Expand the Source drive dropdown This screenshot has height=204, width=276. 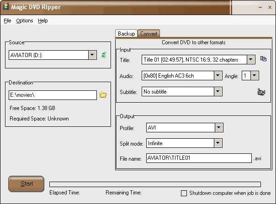(x=92, y=55)
